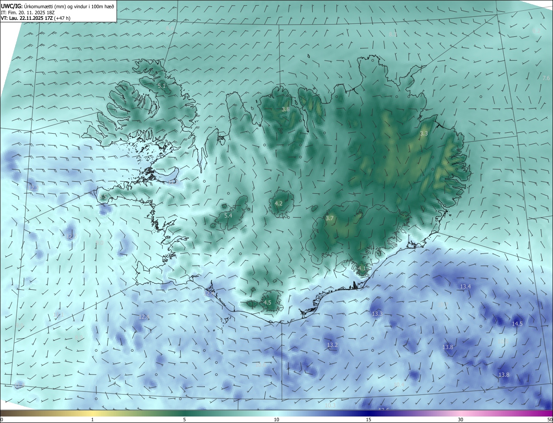Image resolution: width=553 pixels, height=423 pixels.
Task: Click the colorbar tick labelled 0
Action: tap(2, 420)
